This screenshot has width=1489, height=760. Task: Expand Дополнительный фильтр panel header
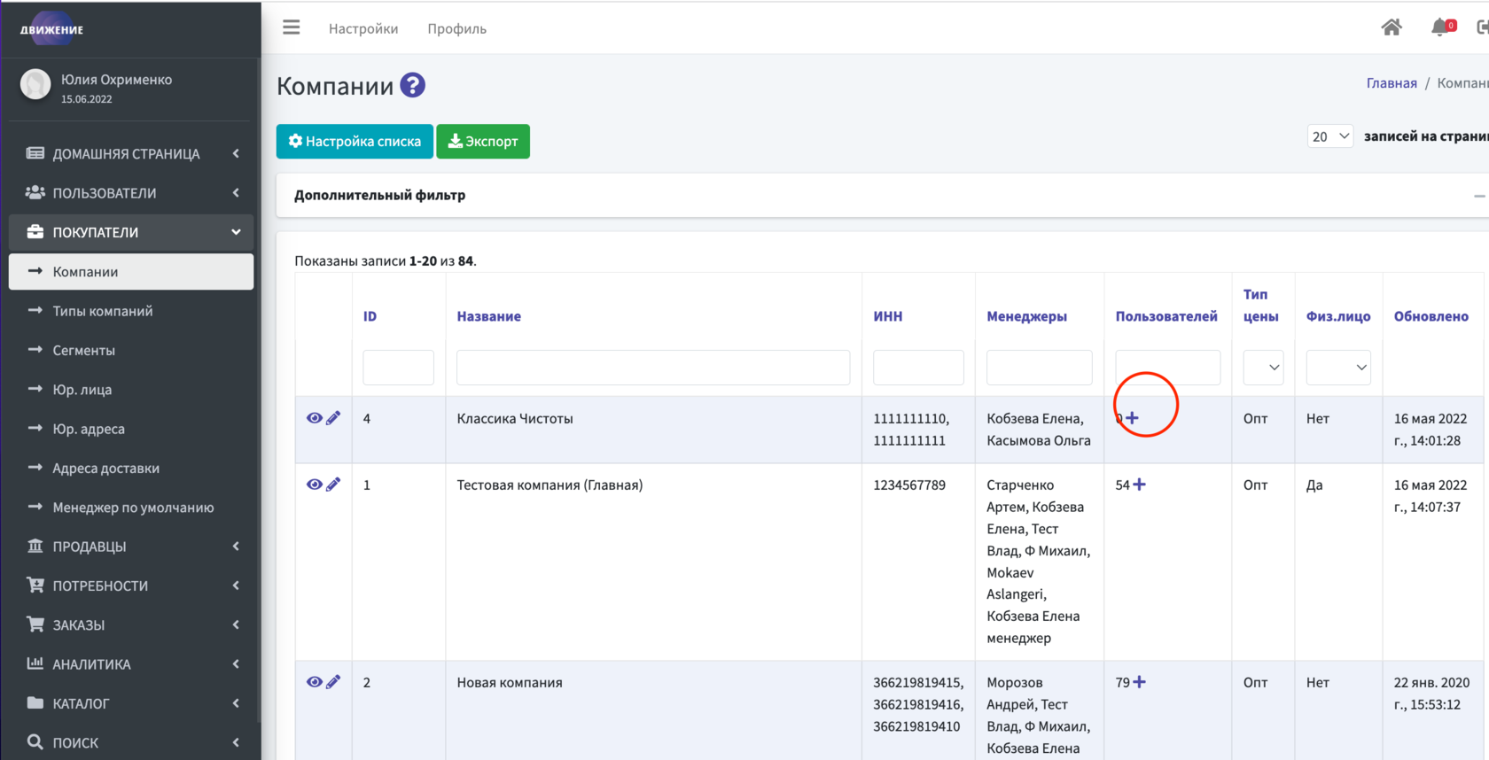(x=883, y=195)
